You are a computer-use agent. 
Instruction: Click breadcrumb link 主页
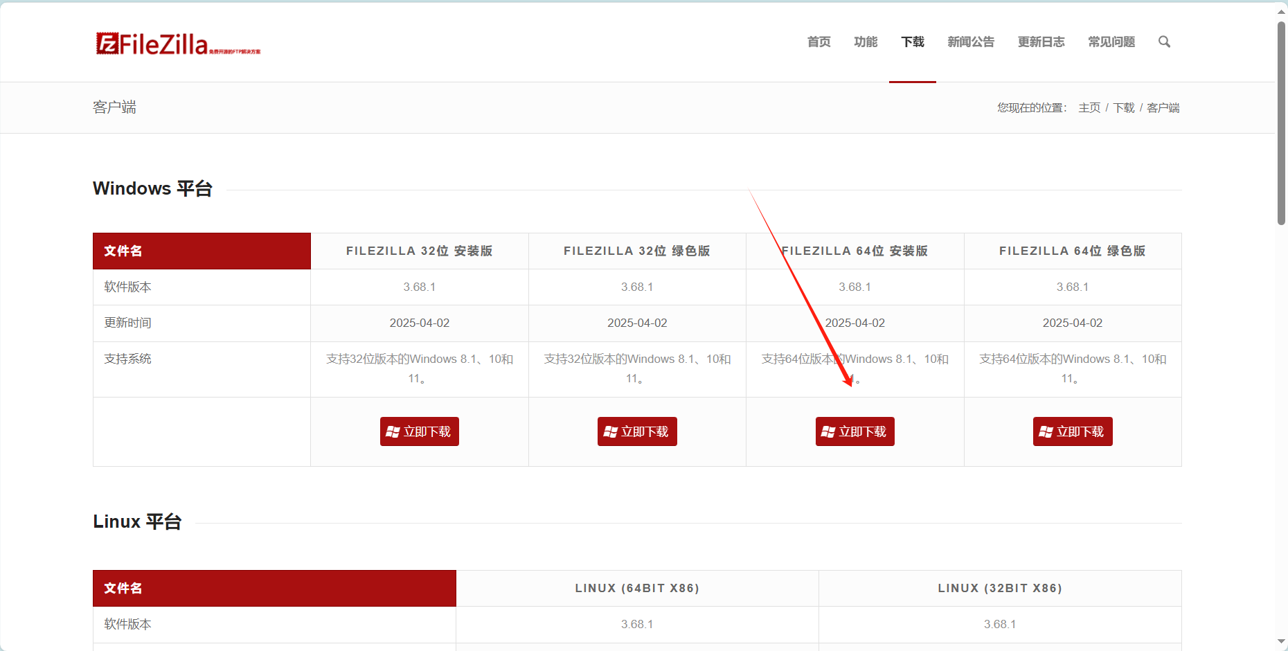(x=1089, y=107)
